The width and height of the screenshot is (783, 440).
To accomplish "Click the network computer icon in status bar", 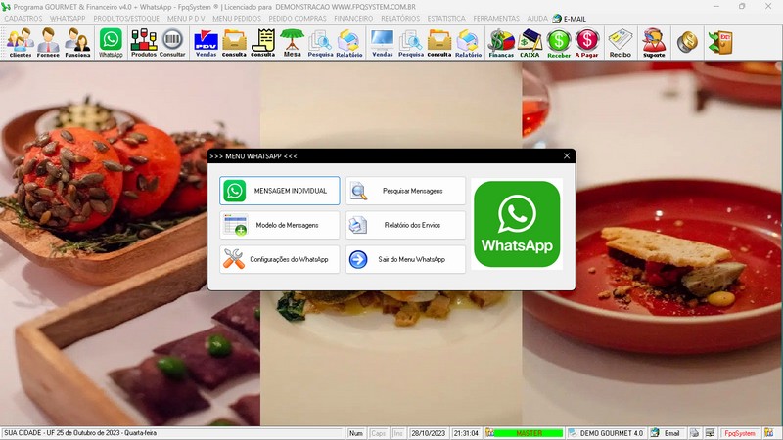I will coord(710,433).
